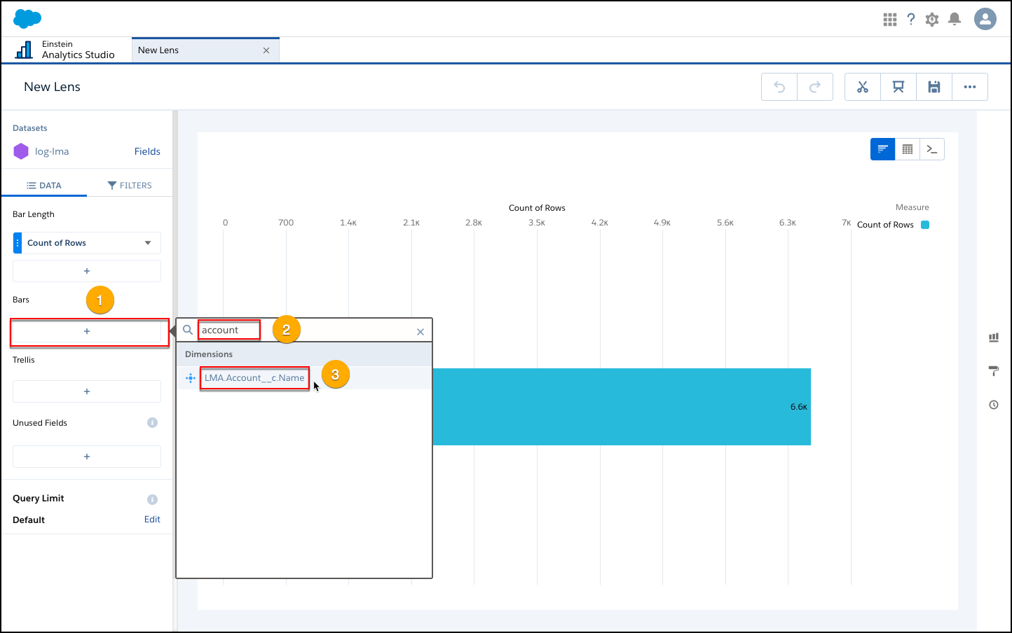Viewport: 1012px width, 633px height.
Task: Select the log-lma dataset hexagon icon
Action: pyautogui.click(x=21, y=151)
